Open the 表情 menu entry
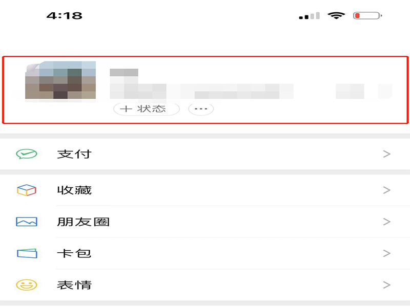 205,285
